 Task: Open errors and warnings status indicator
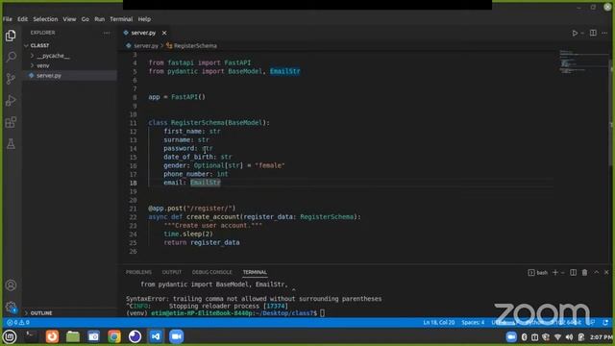pyautogui.click(x=18, y=323)
